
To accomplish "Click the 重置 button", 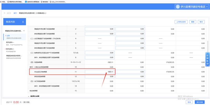I will point(193,22).
